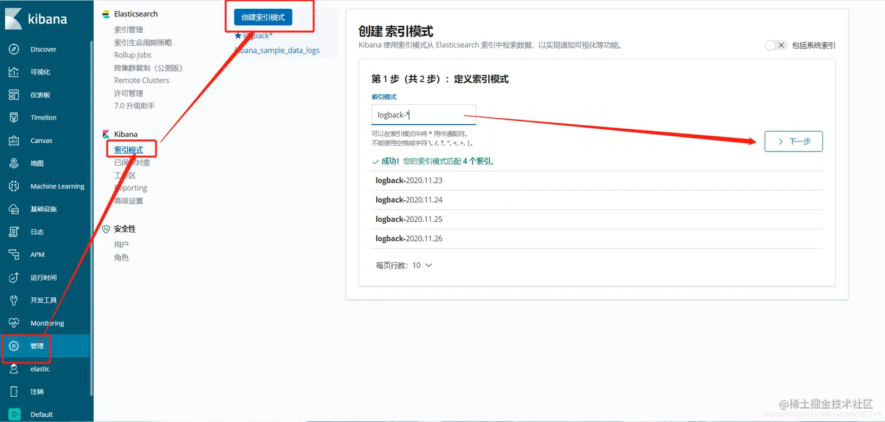Open the APM icon
885x422 pixels.
pos(14,255)
